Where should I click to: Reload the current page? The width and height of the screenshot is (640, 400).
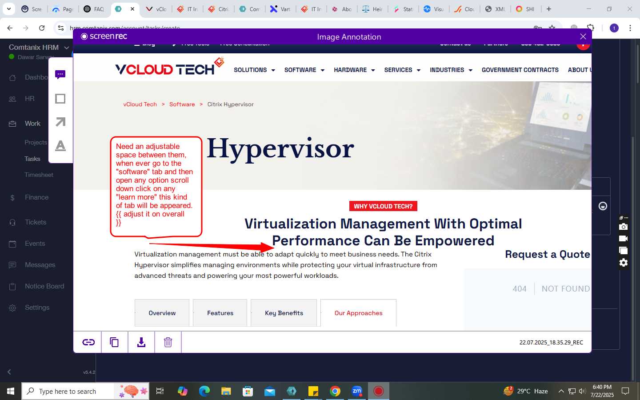click(x=42, y=28)
